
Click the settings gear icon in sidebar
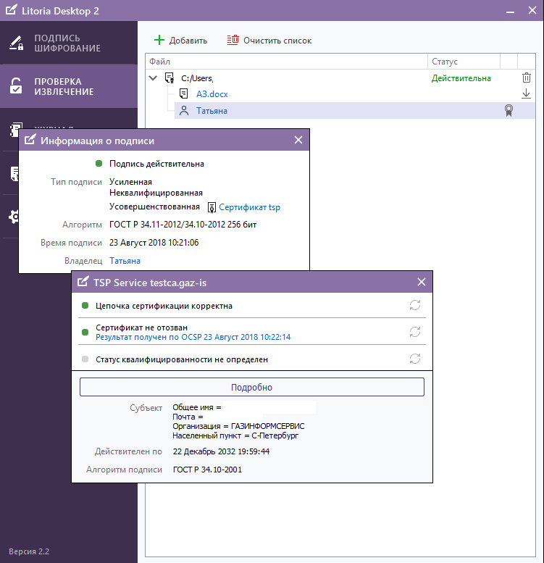pyautogui.click(x=14, y=217)
